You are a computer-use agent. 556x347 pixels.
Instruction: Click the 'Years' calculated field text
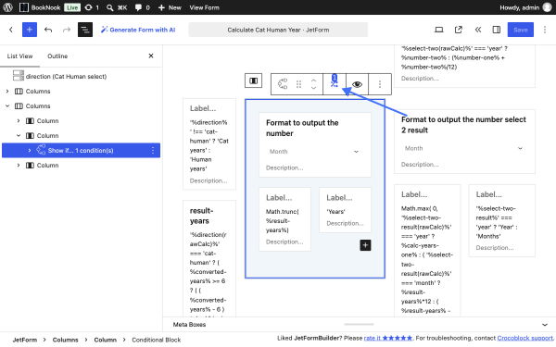point(335,211)
